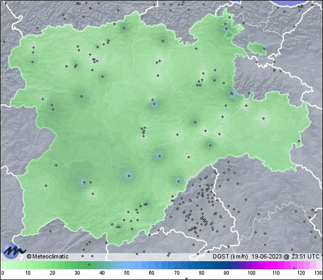Click the 100 value on scale
Screen dimensions: 323x280
coord(251,273)
